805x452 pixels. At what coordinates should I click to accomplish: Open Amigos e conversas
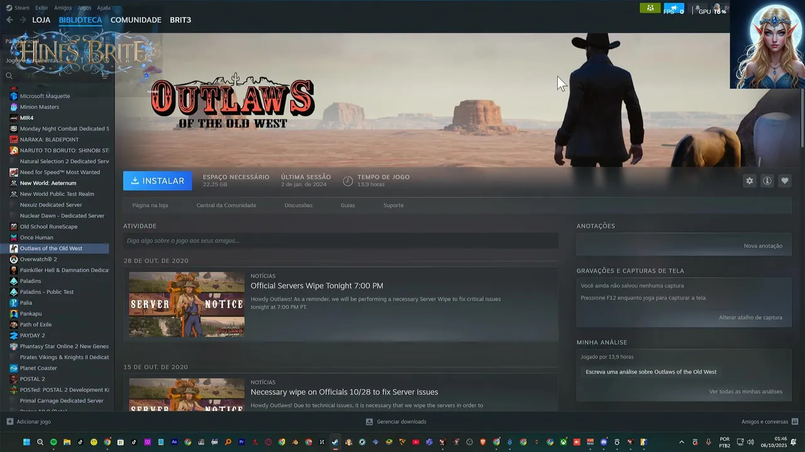coord(770,422)
